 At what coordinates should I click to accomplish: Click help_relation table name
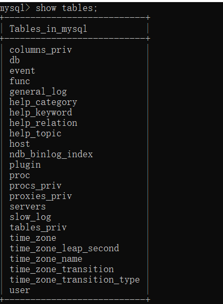point(43,123)
